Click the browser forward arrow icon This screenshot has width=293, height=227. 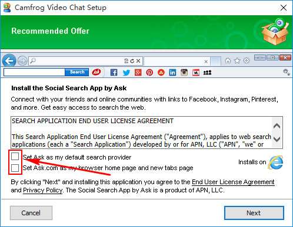(22, 61)
